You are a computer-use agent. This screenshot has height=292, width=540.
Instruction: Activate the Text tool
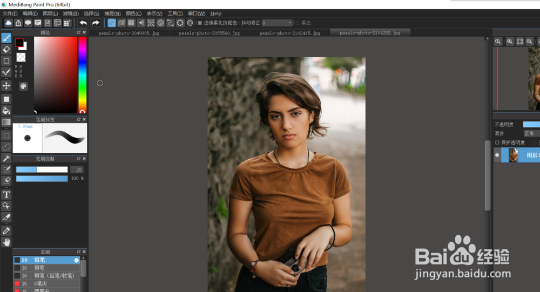pos(6,194)
